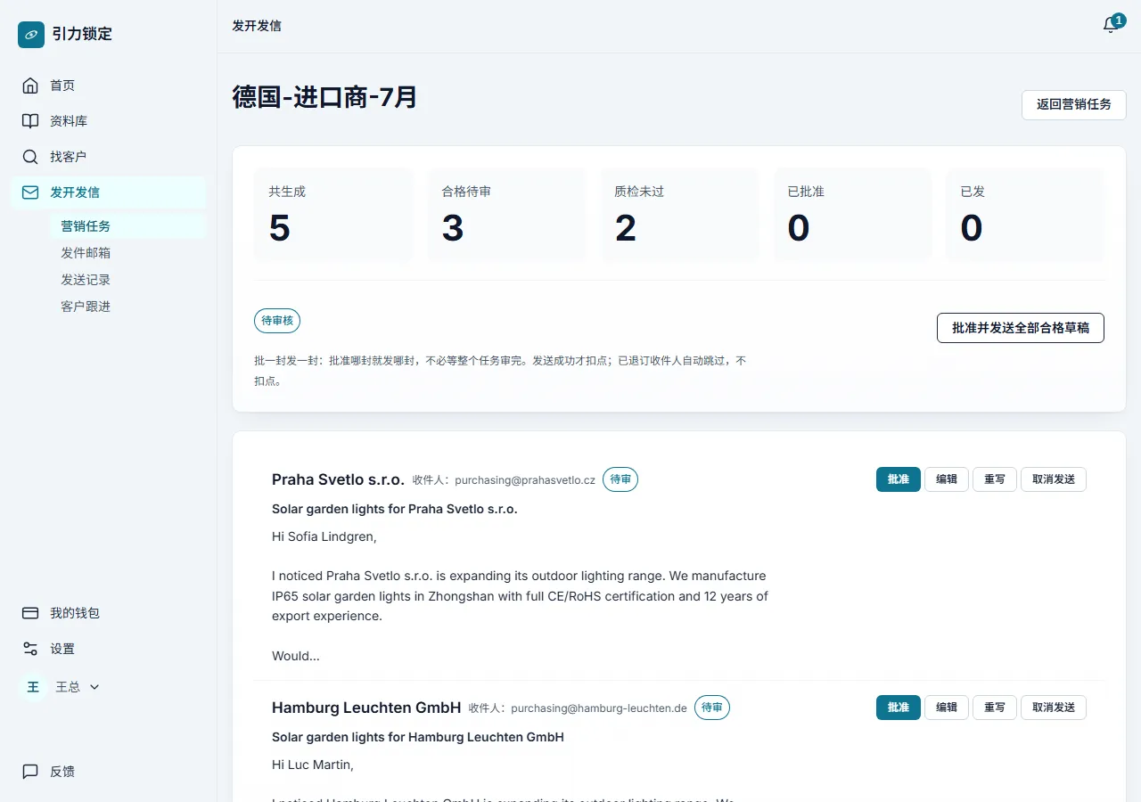
Task: Approve the Hamburg Leuchten GmbH draft
Action: (x=899, y=708)
